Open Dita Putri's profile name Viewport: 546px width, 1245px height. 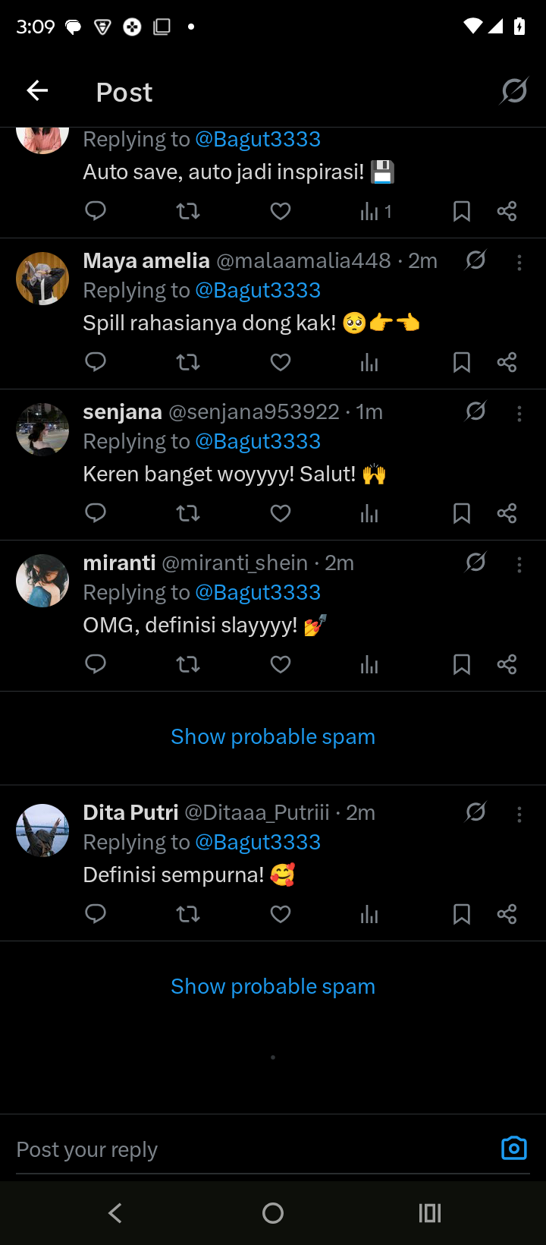tap(130, 812)
